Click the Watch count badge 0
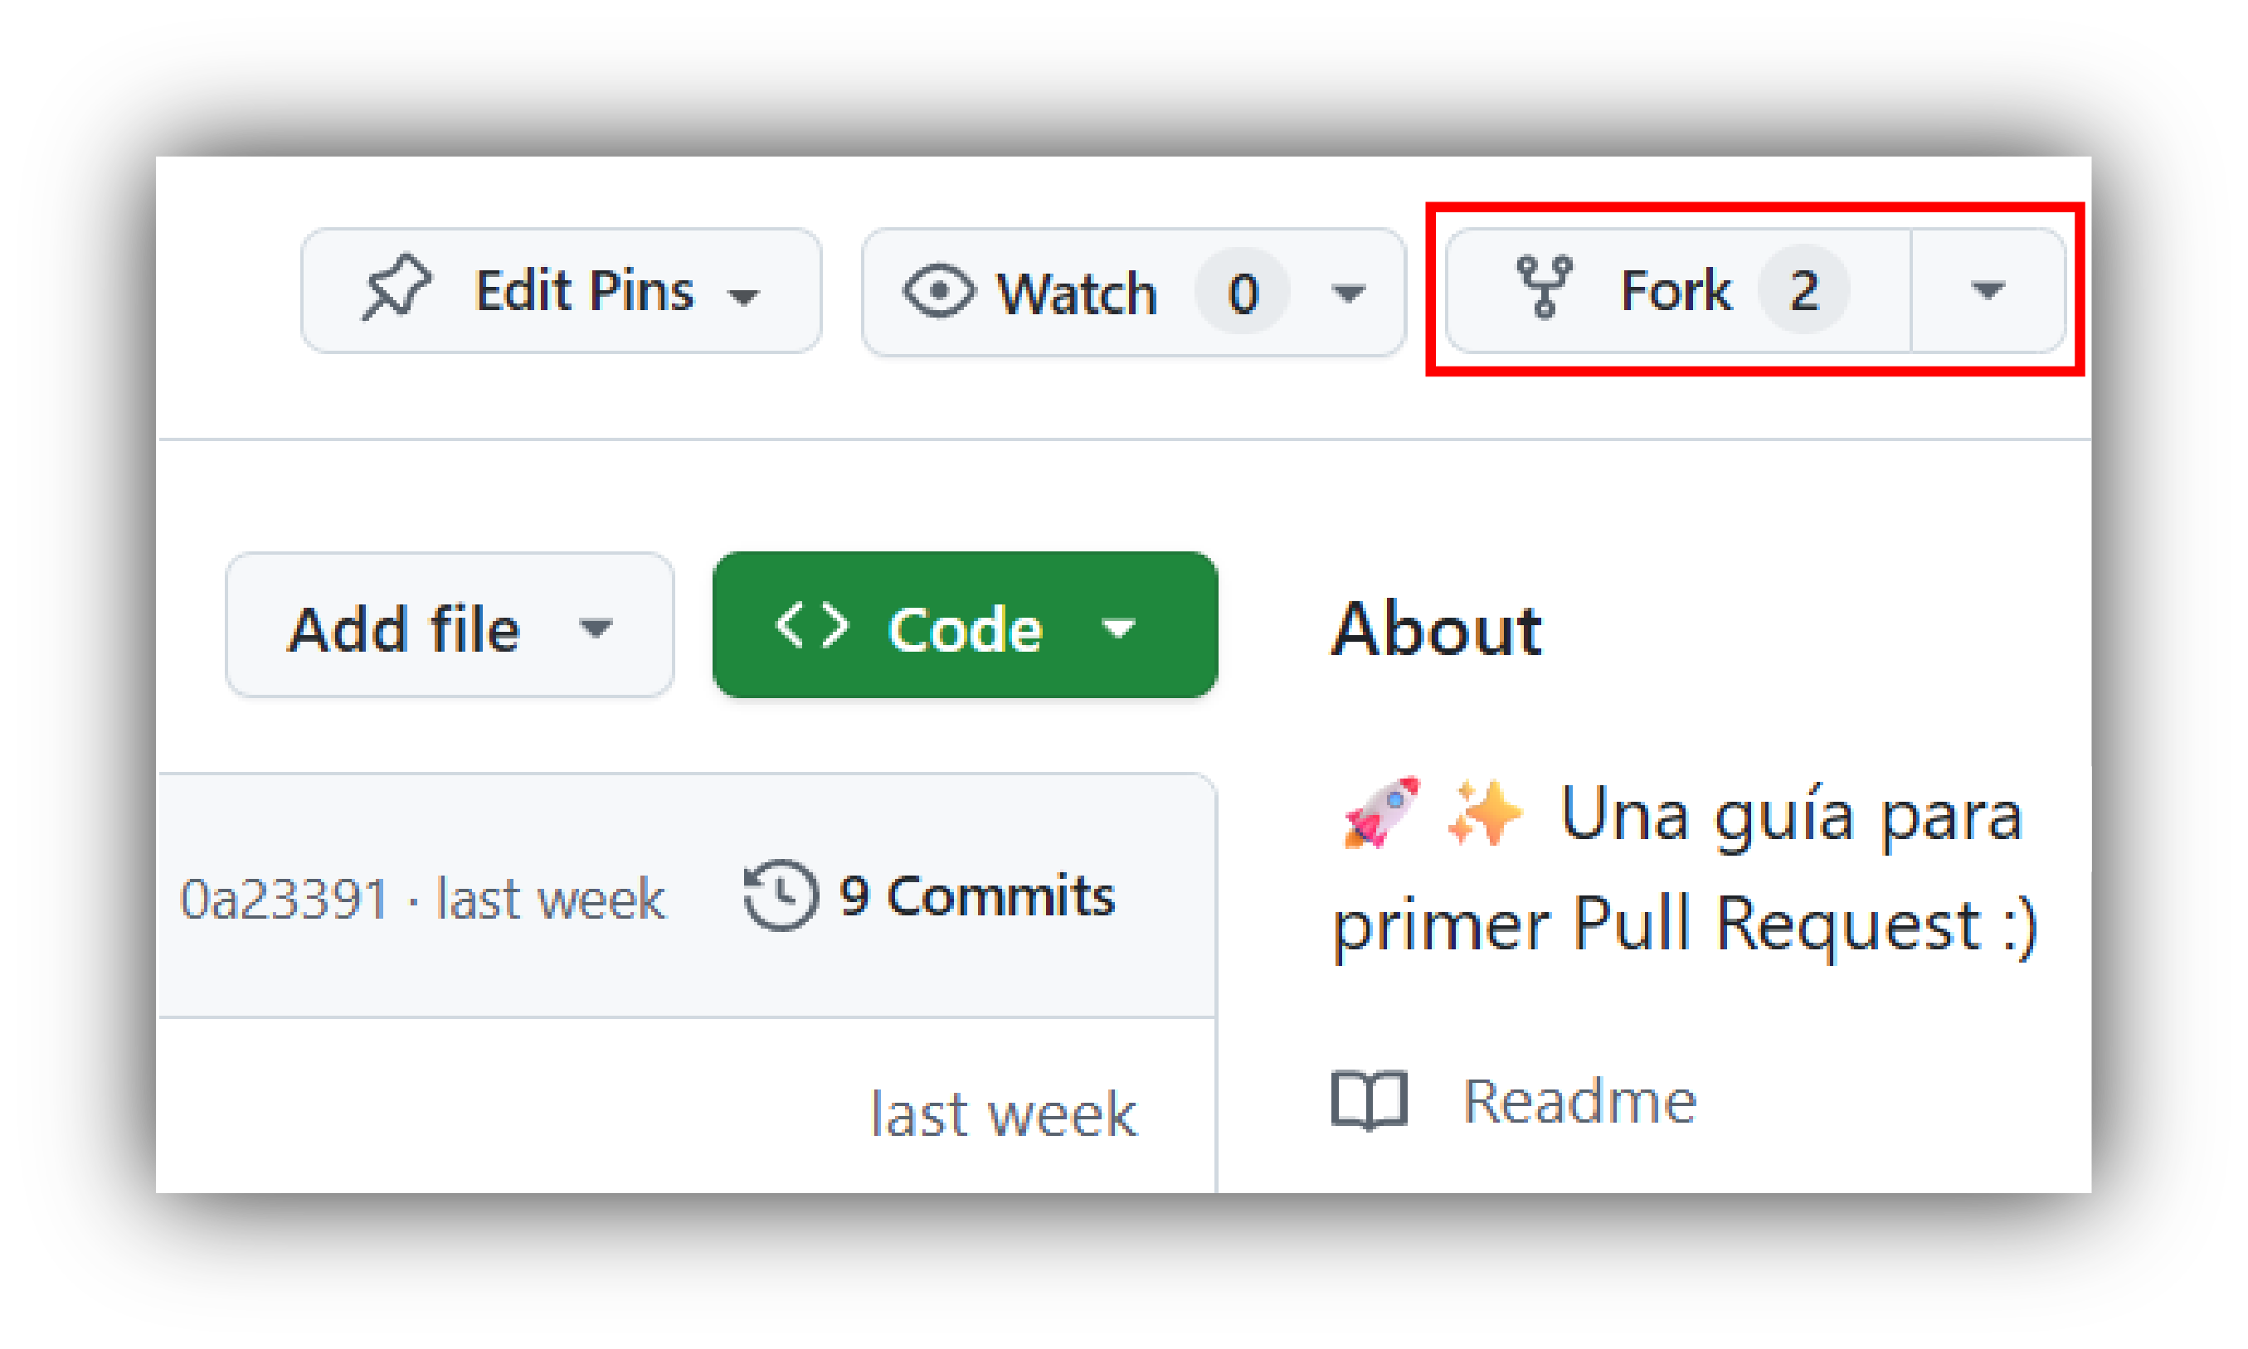Image resolution: width=2248 pixels, height=1349 pixels. point(1243,293)
